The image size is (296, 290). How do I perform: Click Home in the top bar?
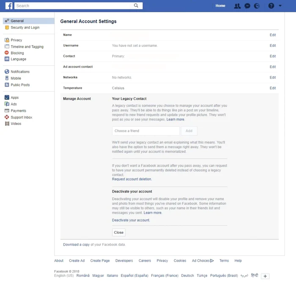tap(220, 6)
